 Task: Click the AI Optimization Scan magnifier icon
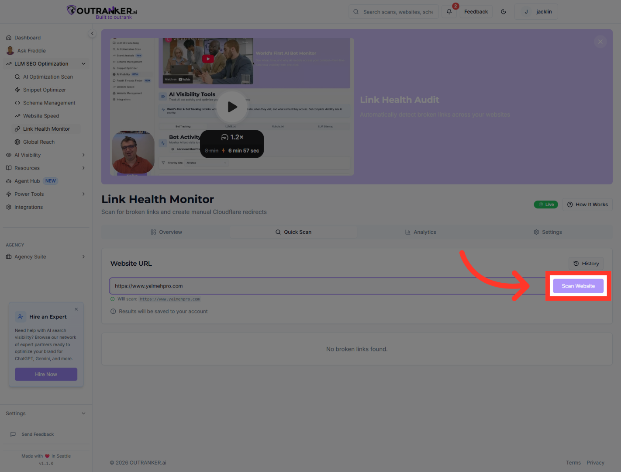coord(17,77)
